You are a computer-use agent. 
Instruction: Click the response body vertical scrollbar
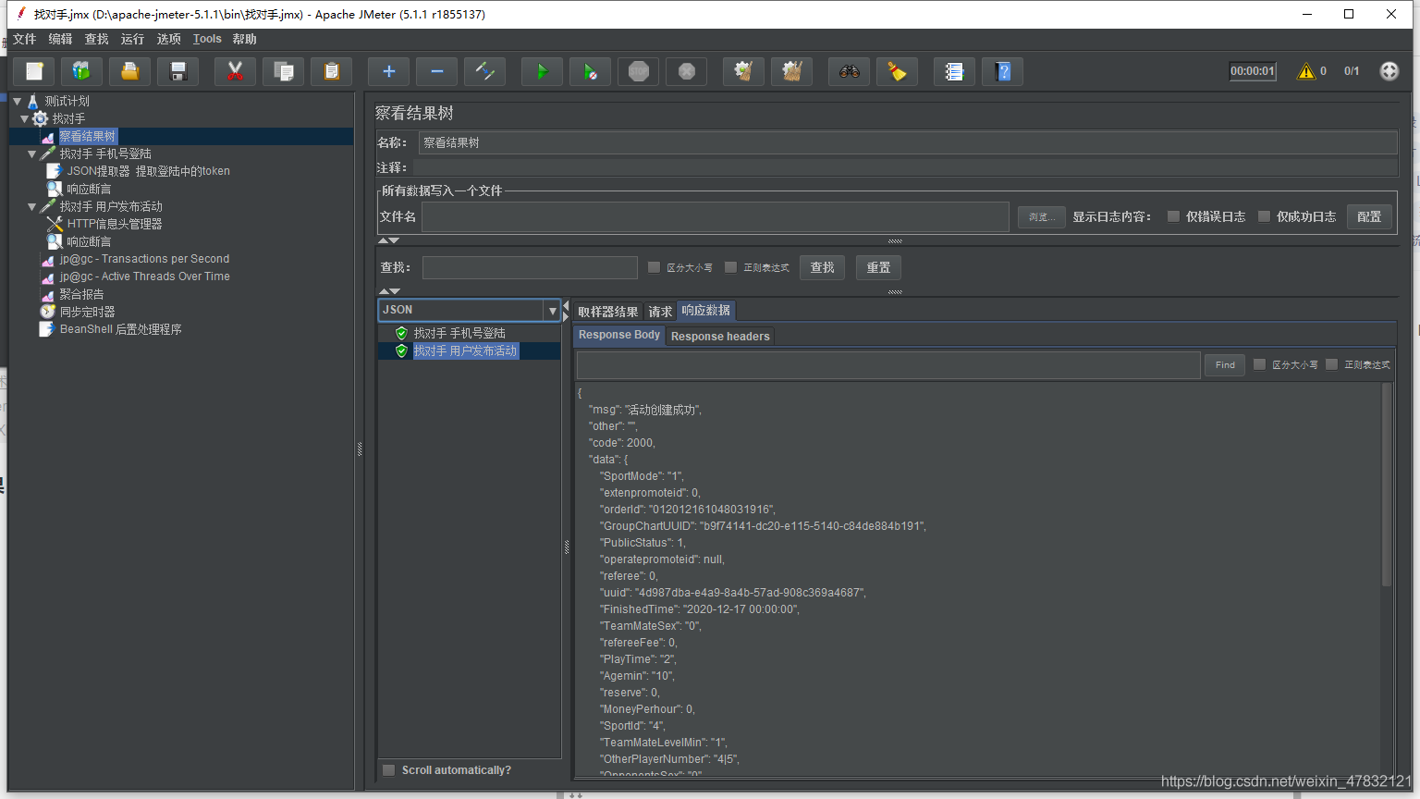1387,484
